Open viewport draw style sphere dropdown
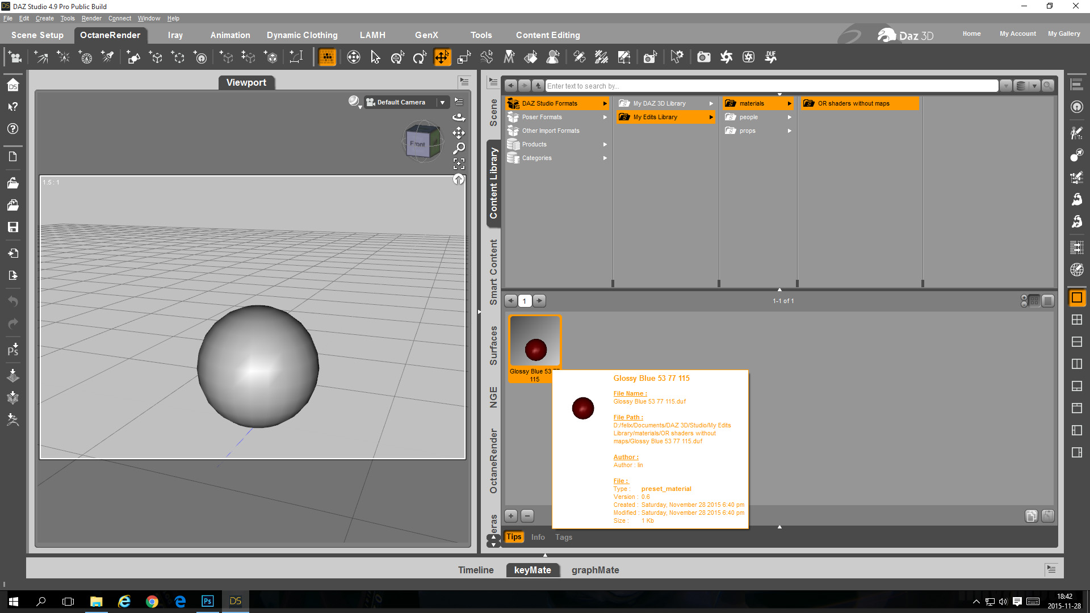This screenshot has height=613, width=1090. (355, 102)
